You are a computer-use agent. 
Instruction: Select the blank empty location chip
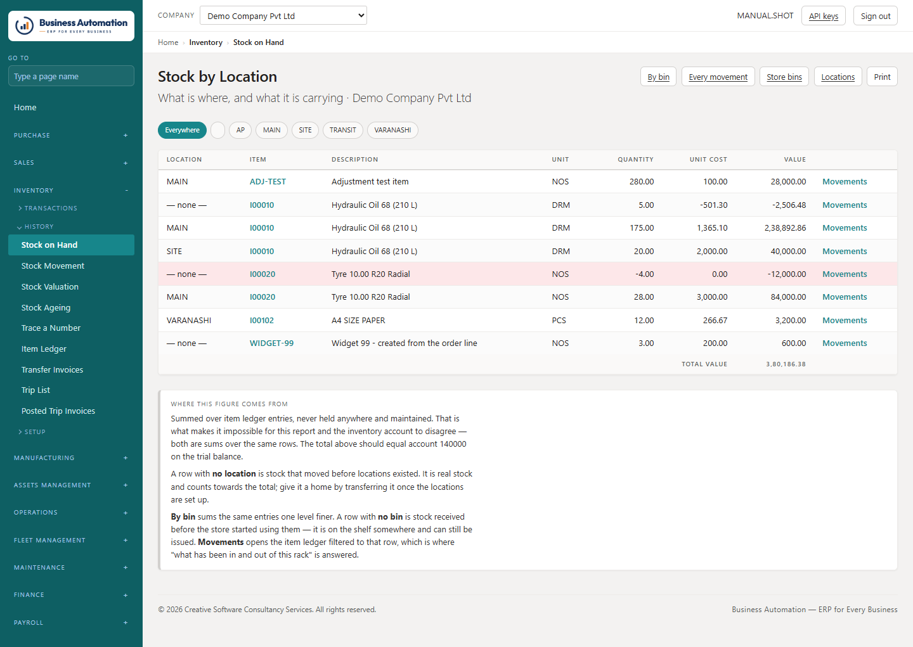click(x=217, y=130)
